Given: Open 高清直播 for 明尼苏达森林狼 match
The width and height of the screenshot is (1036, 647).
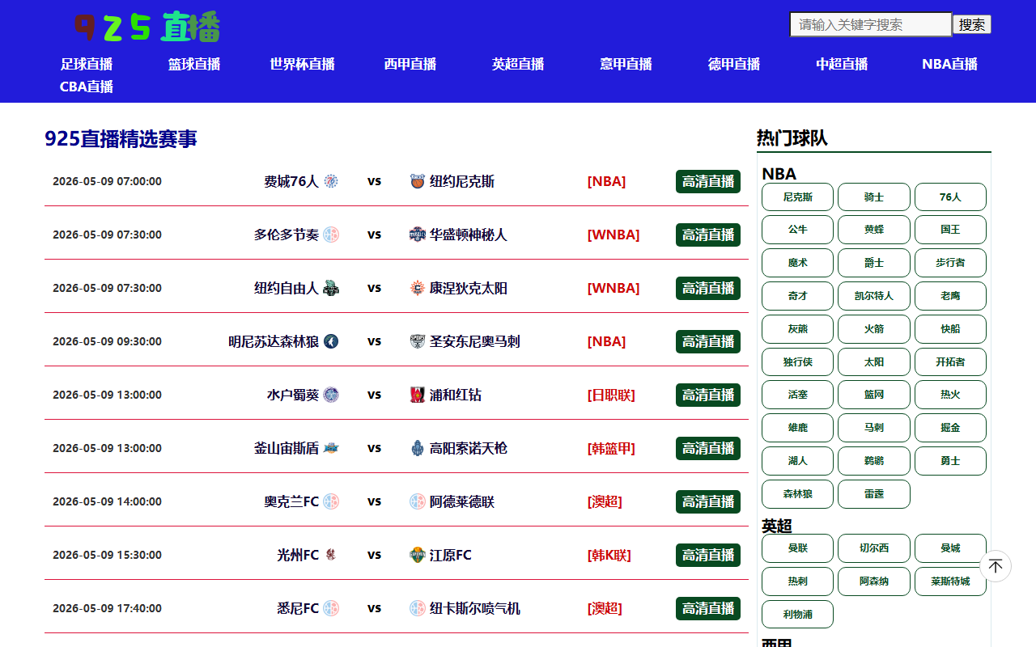Looking at the screenshot, I should tap(708, 341).
